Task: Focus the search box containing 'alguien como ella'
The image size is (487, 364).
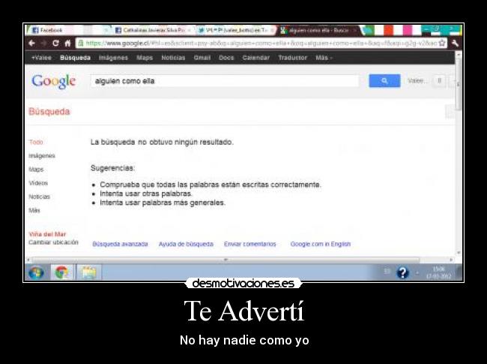Action: (x=225, y=81)
